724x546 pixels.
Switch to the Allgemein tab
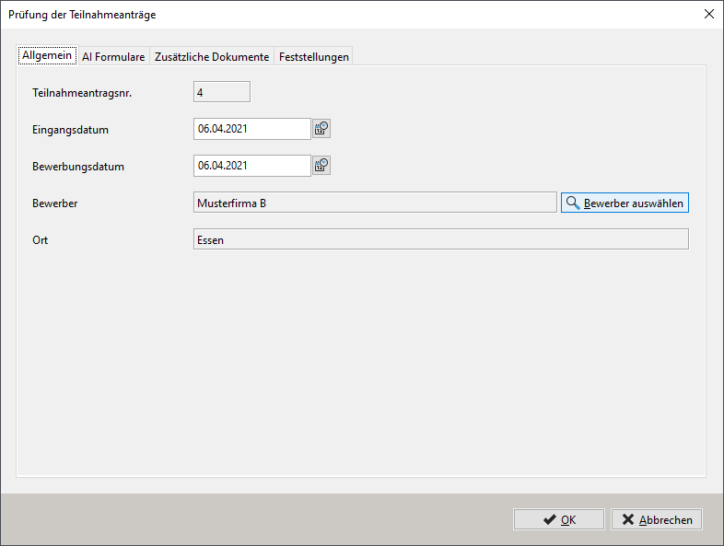pyautogui.click(x=47, y=56)
